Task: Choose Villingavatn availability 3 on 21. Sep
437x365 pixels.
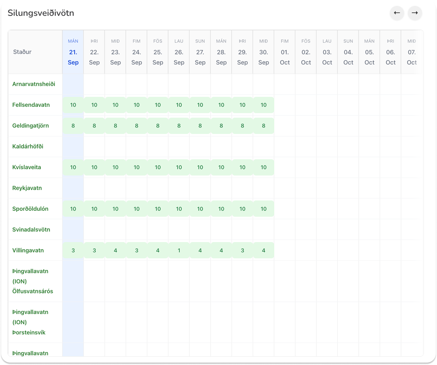Action: [73, 251]
